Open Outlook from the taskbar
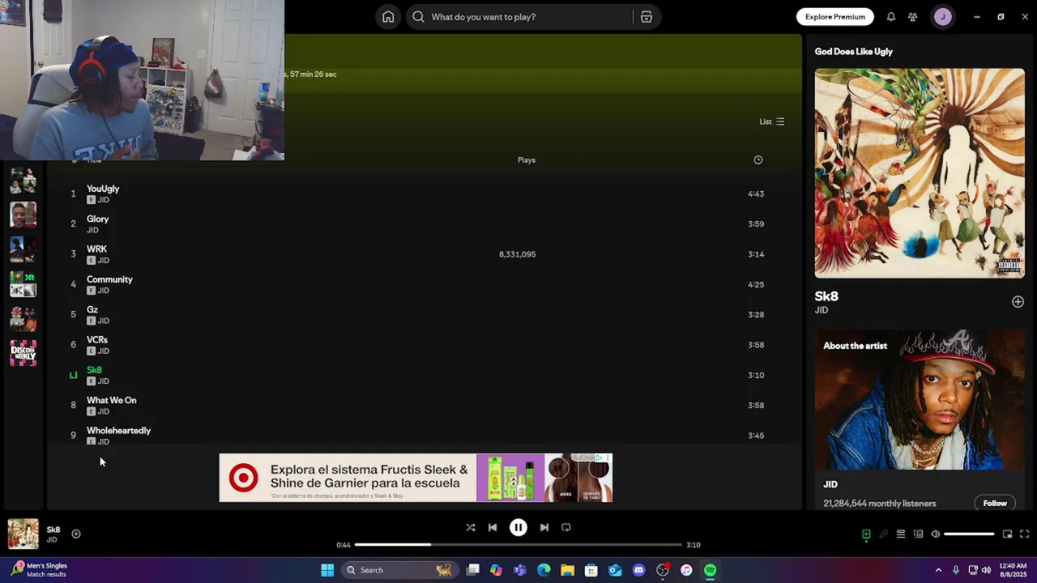The image size is (1037, 583). coord(615,570)
